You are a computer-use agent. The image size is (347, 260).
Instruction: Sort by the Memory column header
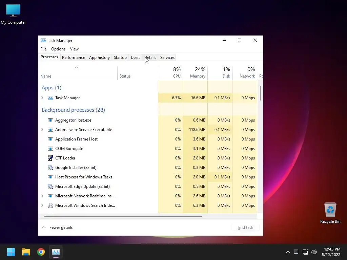tap(195, 73)
